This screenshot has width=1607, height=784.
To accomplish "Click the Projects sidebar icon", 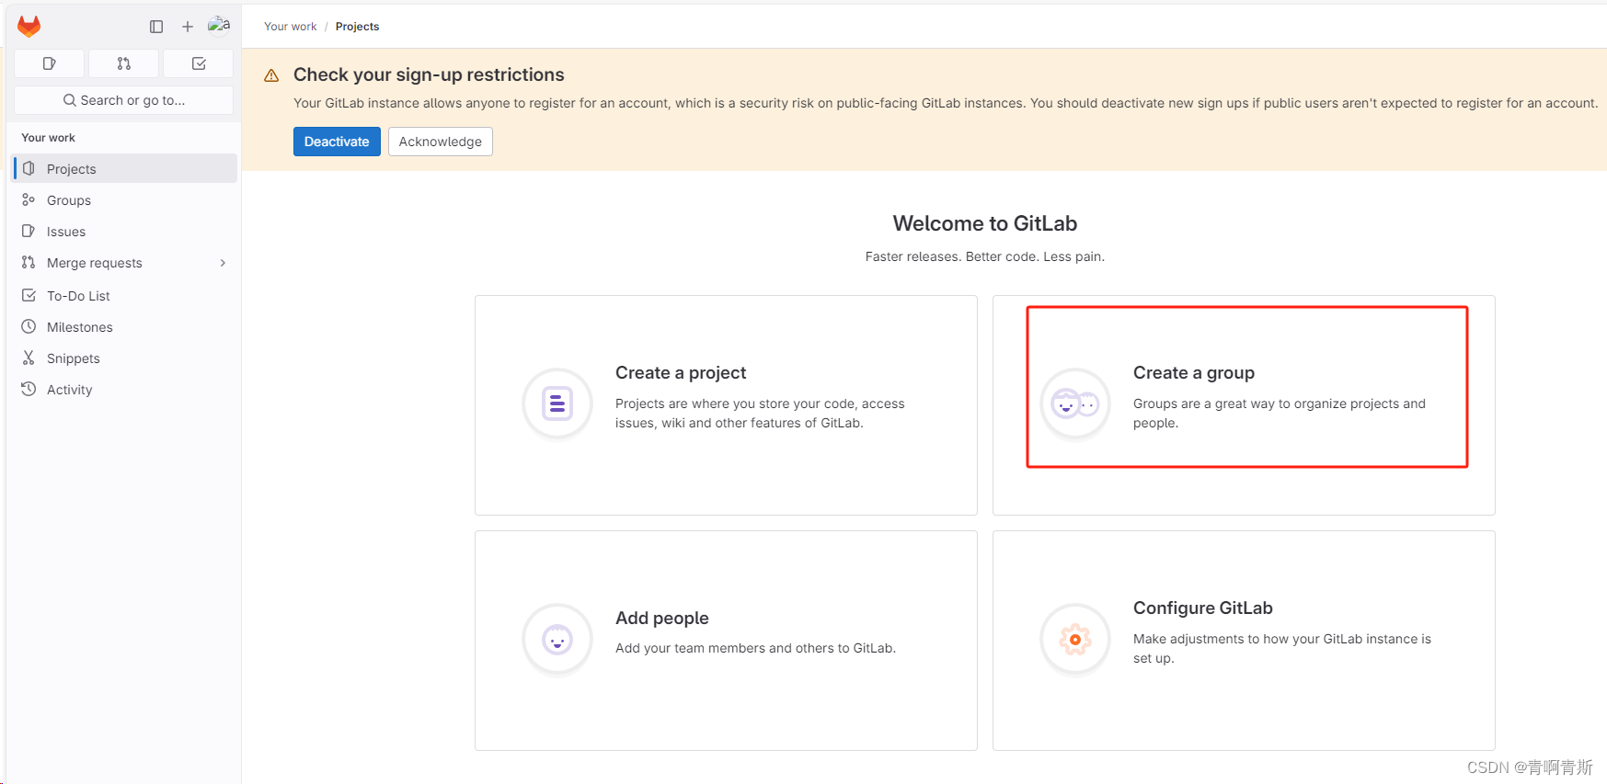I will [29, 168].
